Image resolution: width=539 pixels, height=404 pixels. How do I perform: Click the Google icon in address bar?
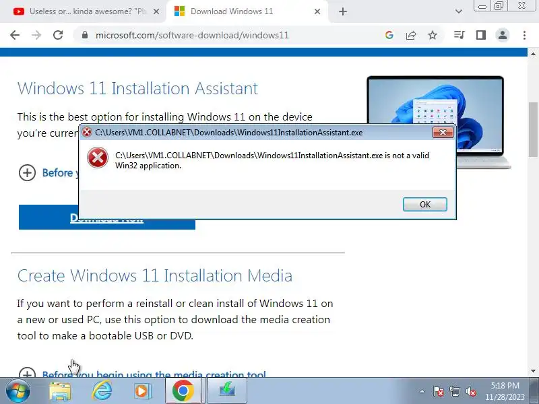[389, 35]
